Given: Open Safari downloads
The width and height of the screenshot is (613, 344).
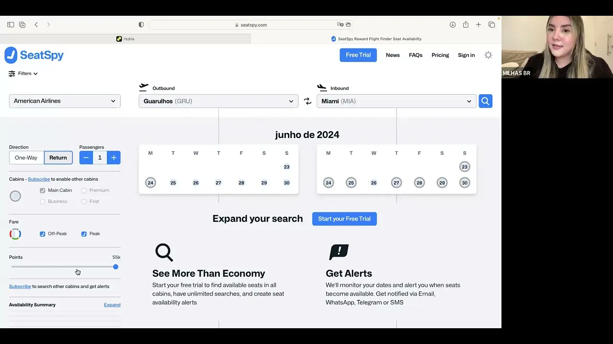Looking at the screenshot, I should point(453,25).
